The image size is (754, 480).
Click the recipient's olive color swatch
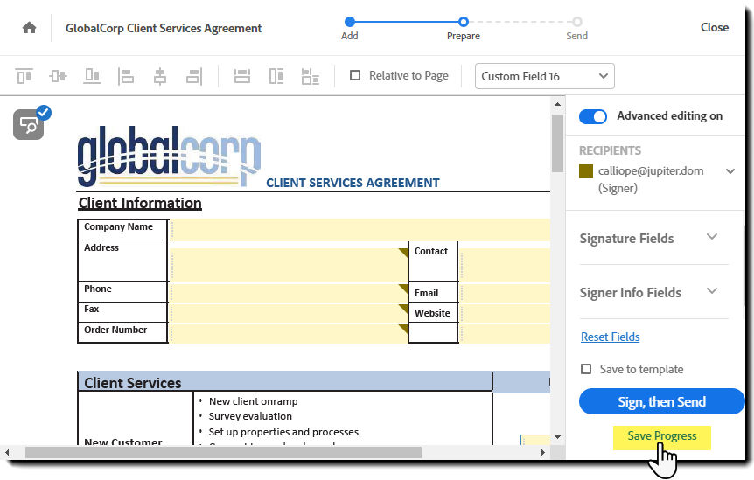(586, 171)
